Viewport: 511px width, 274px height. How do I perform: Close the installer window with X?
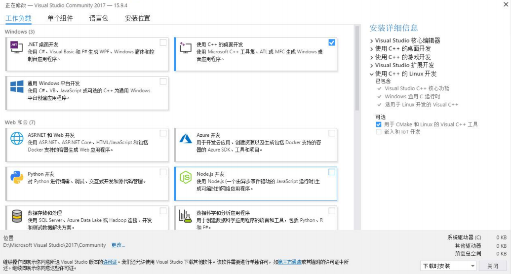[506, 4]
